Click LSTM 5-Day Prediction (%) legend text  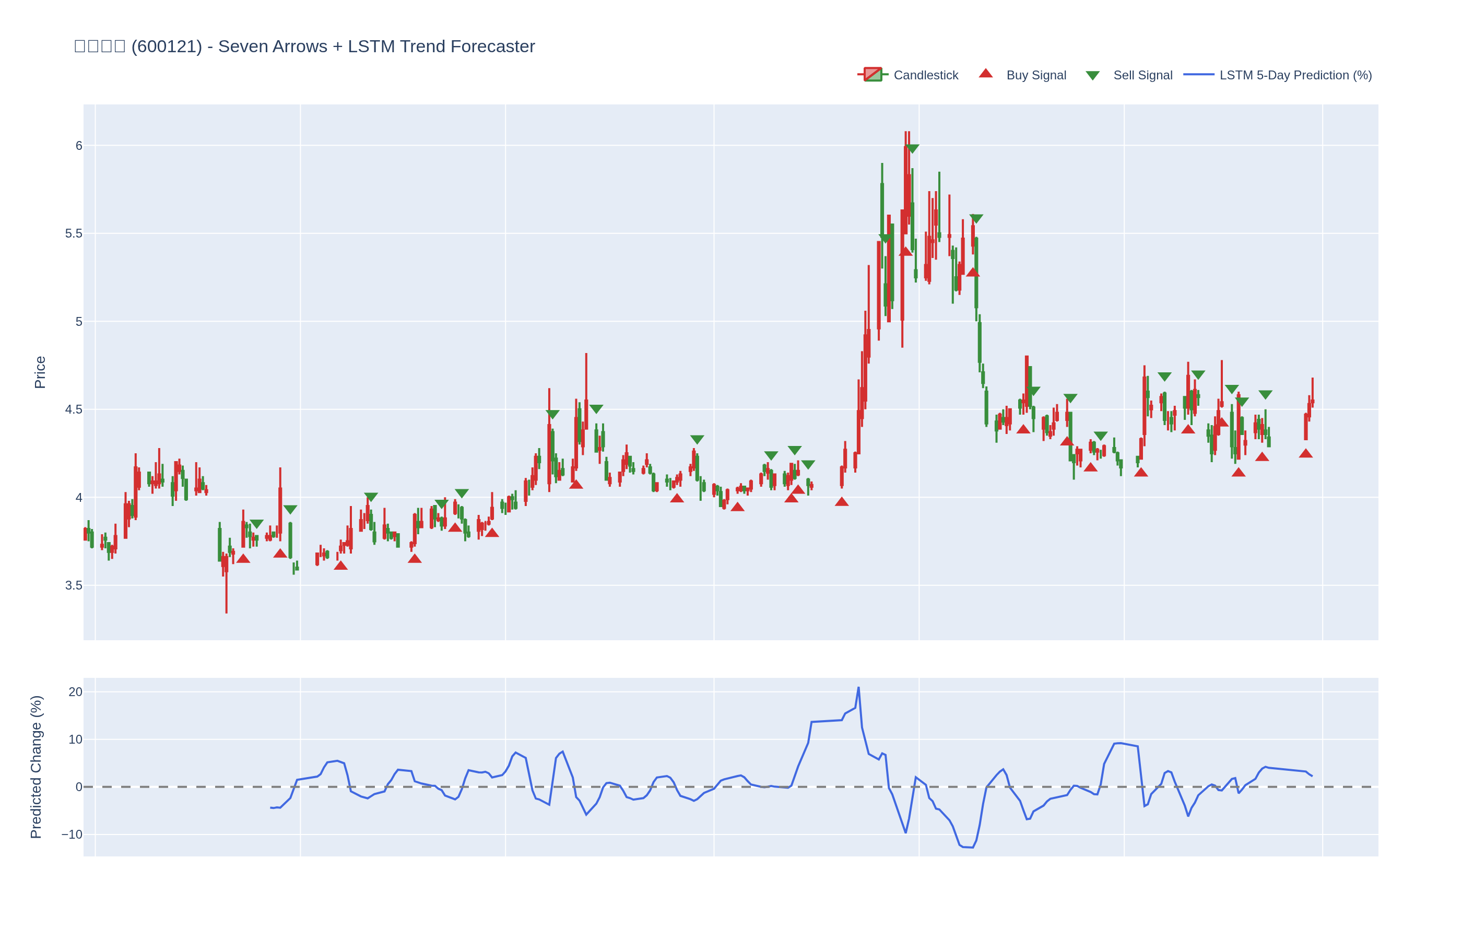click(x=1295, y=75)
